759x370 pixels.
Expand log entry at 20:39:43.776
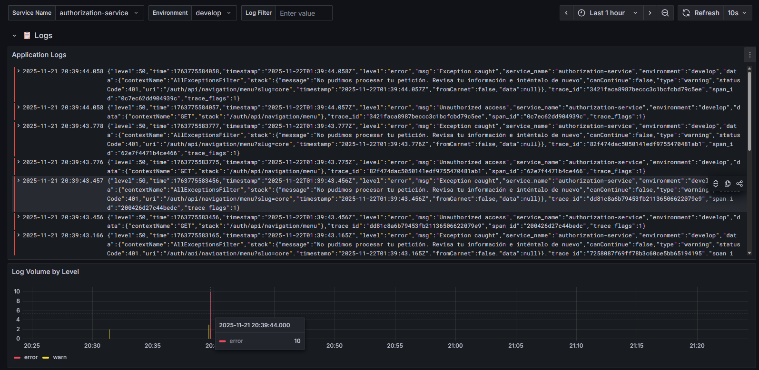point(19,162)
